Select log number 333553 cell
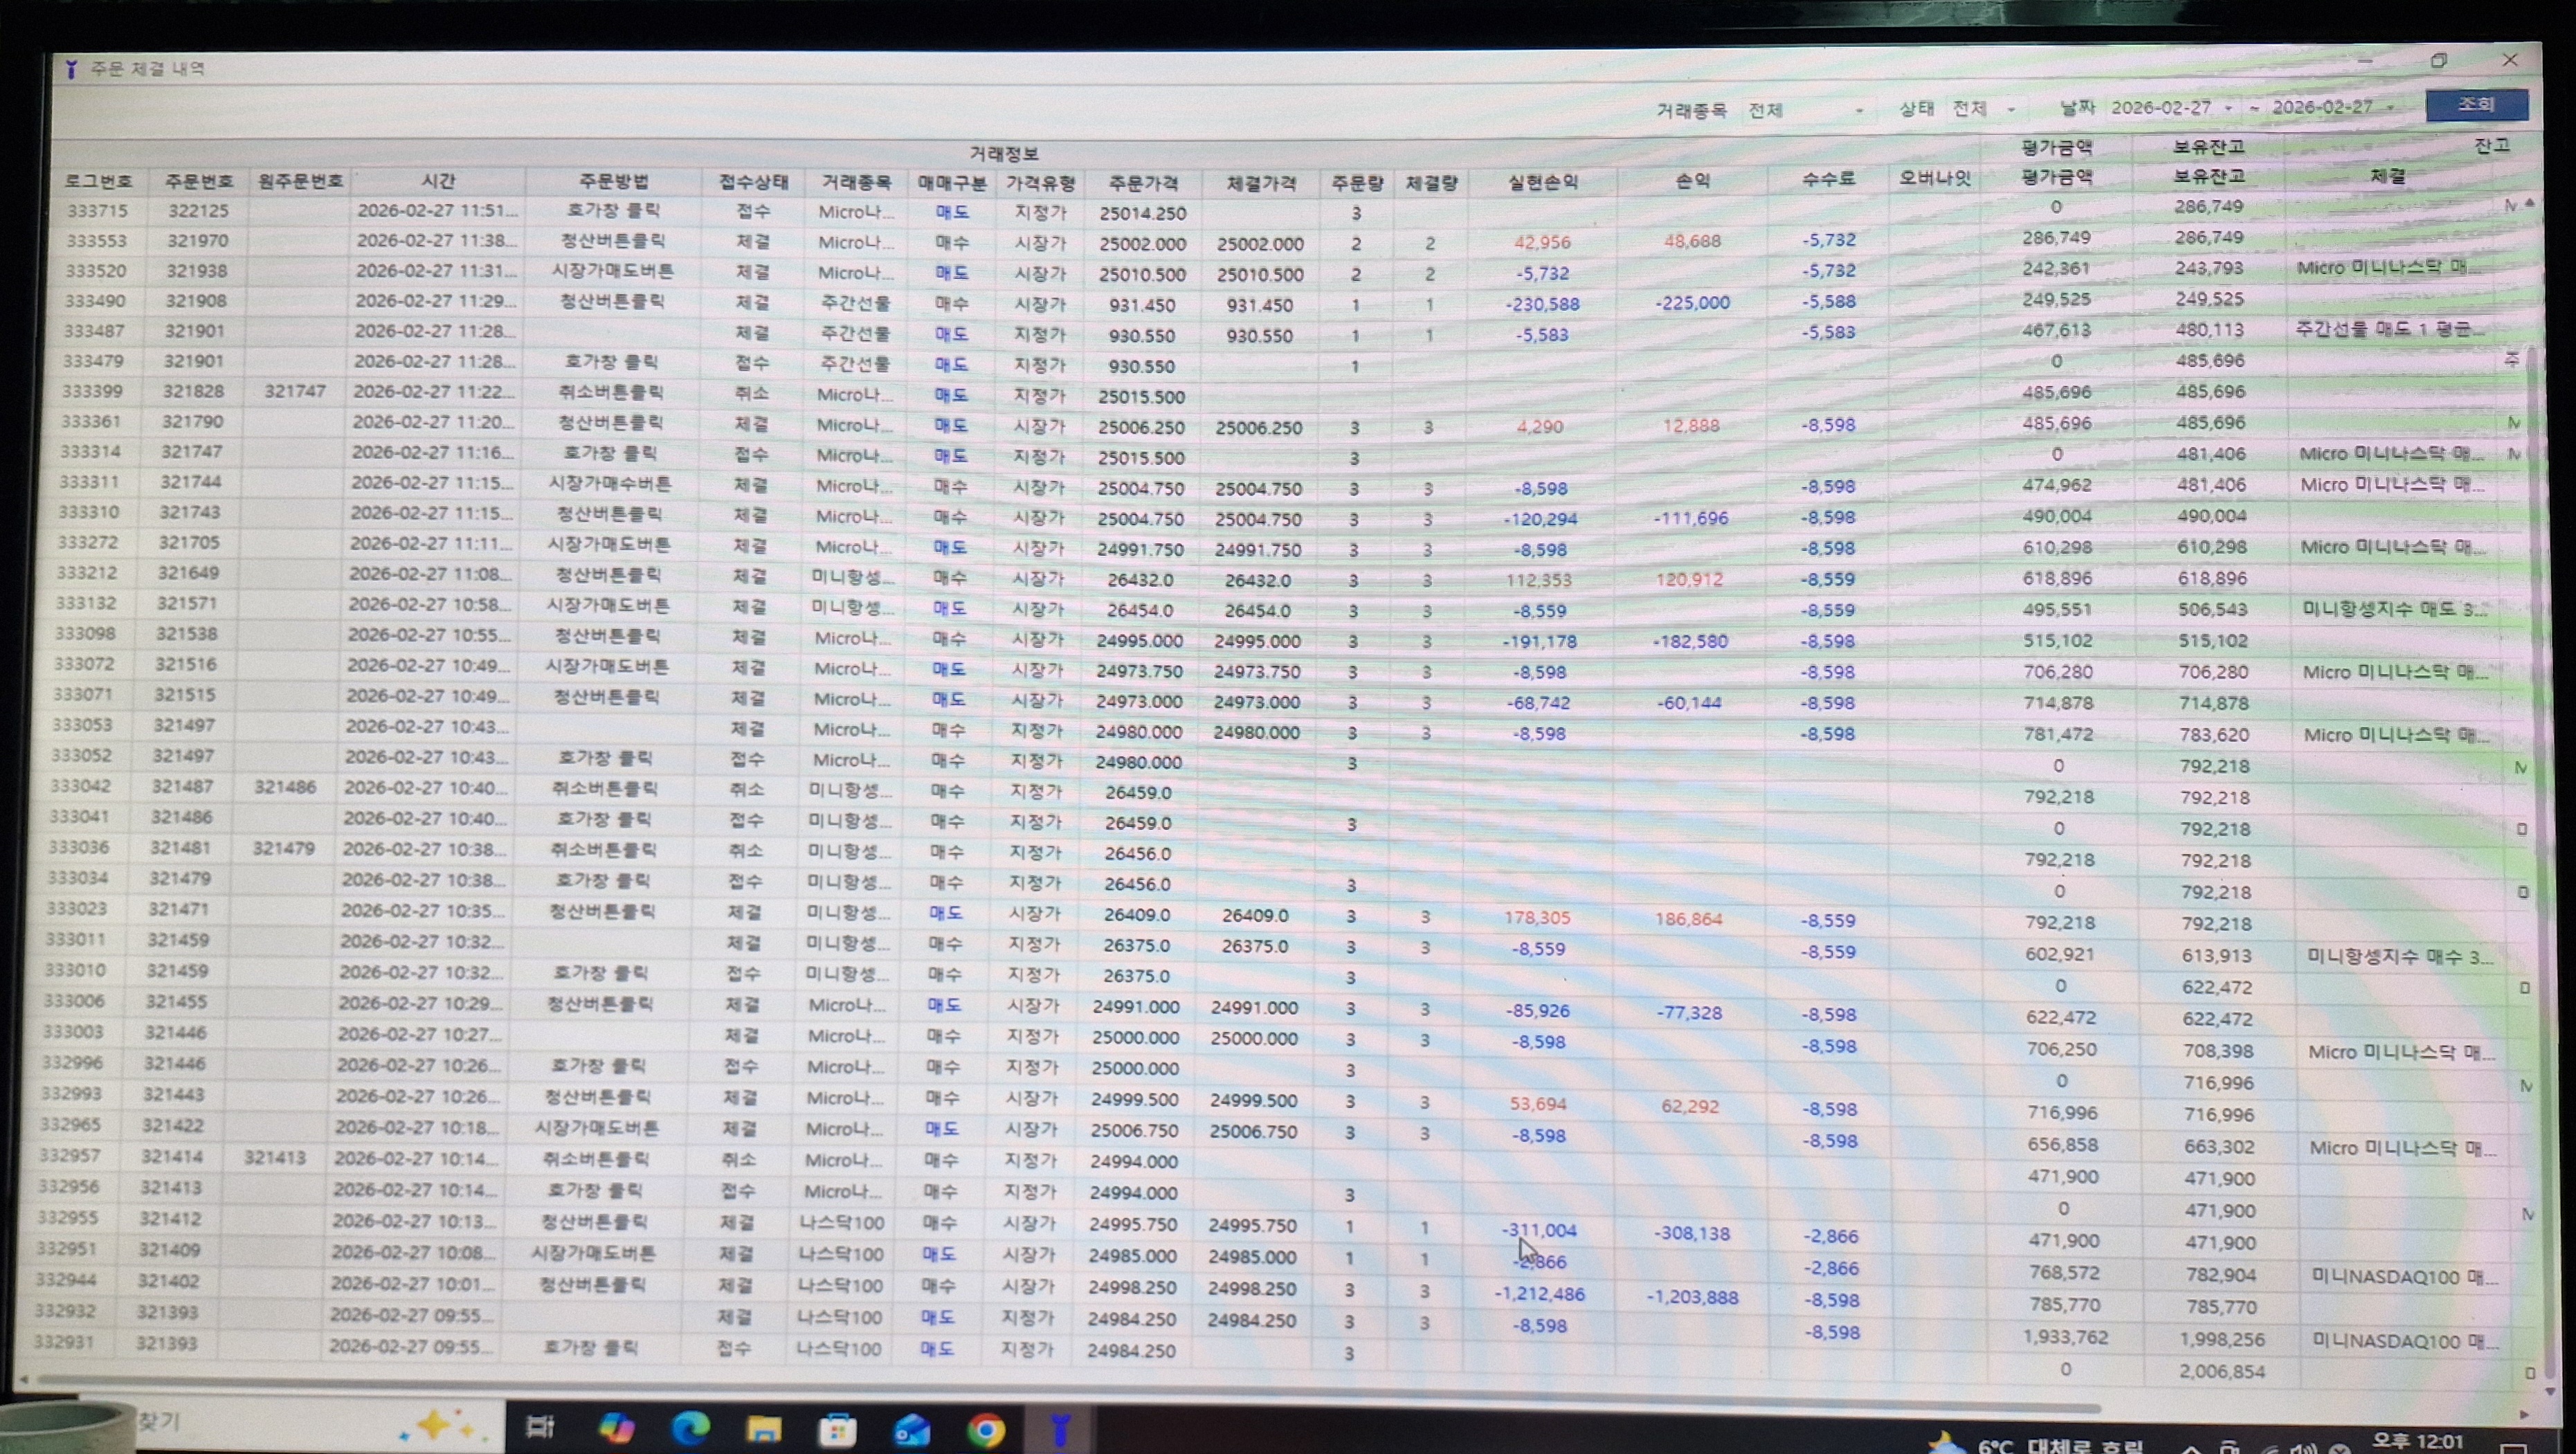2576x1454 pixels. point(96,241)
